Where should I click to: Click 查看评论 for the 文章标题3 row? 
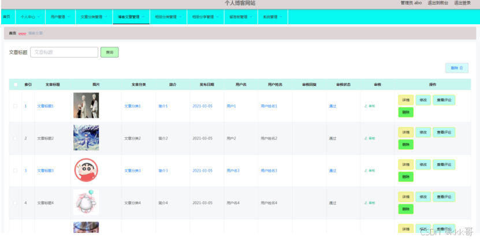click(444, 164)
